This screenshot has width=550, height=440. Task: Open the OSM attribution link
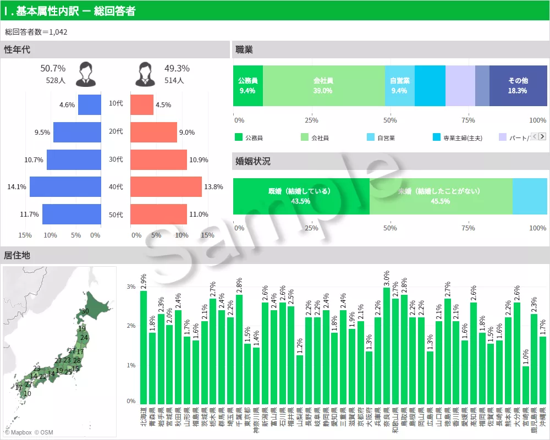46,432
